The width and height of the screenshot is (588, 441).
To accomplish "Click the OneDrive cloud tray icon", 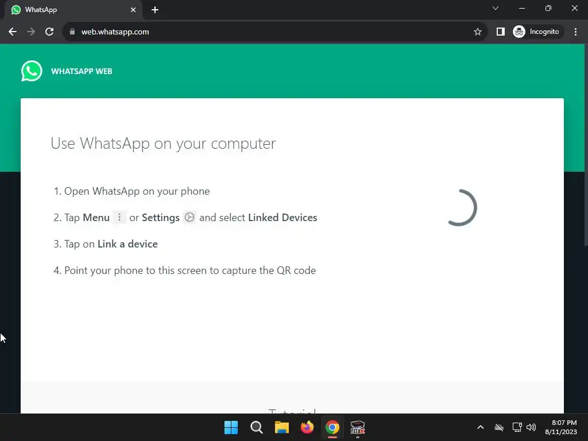I will pyautogui.click(x=499, y=427).
